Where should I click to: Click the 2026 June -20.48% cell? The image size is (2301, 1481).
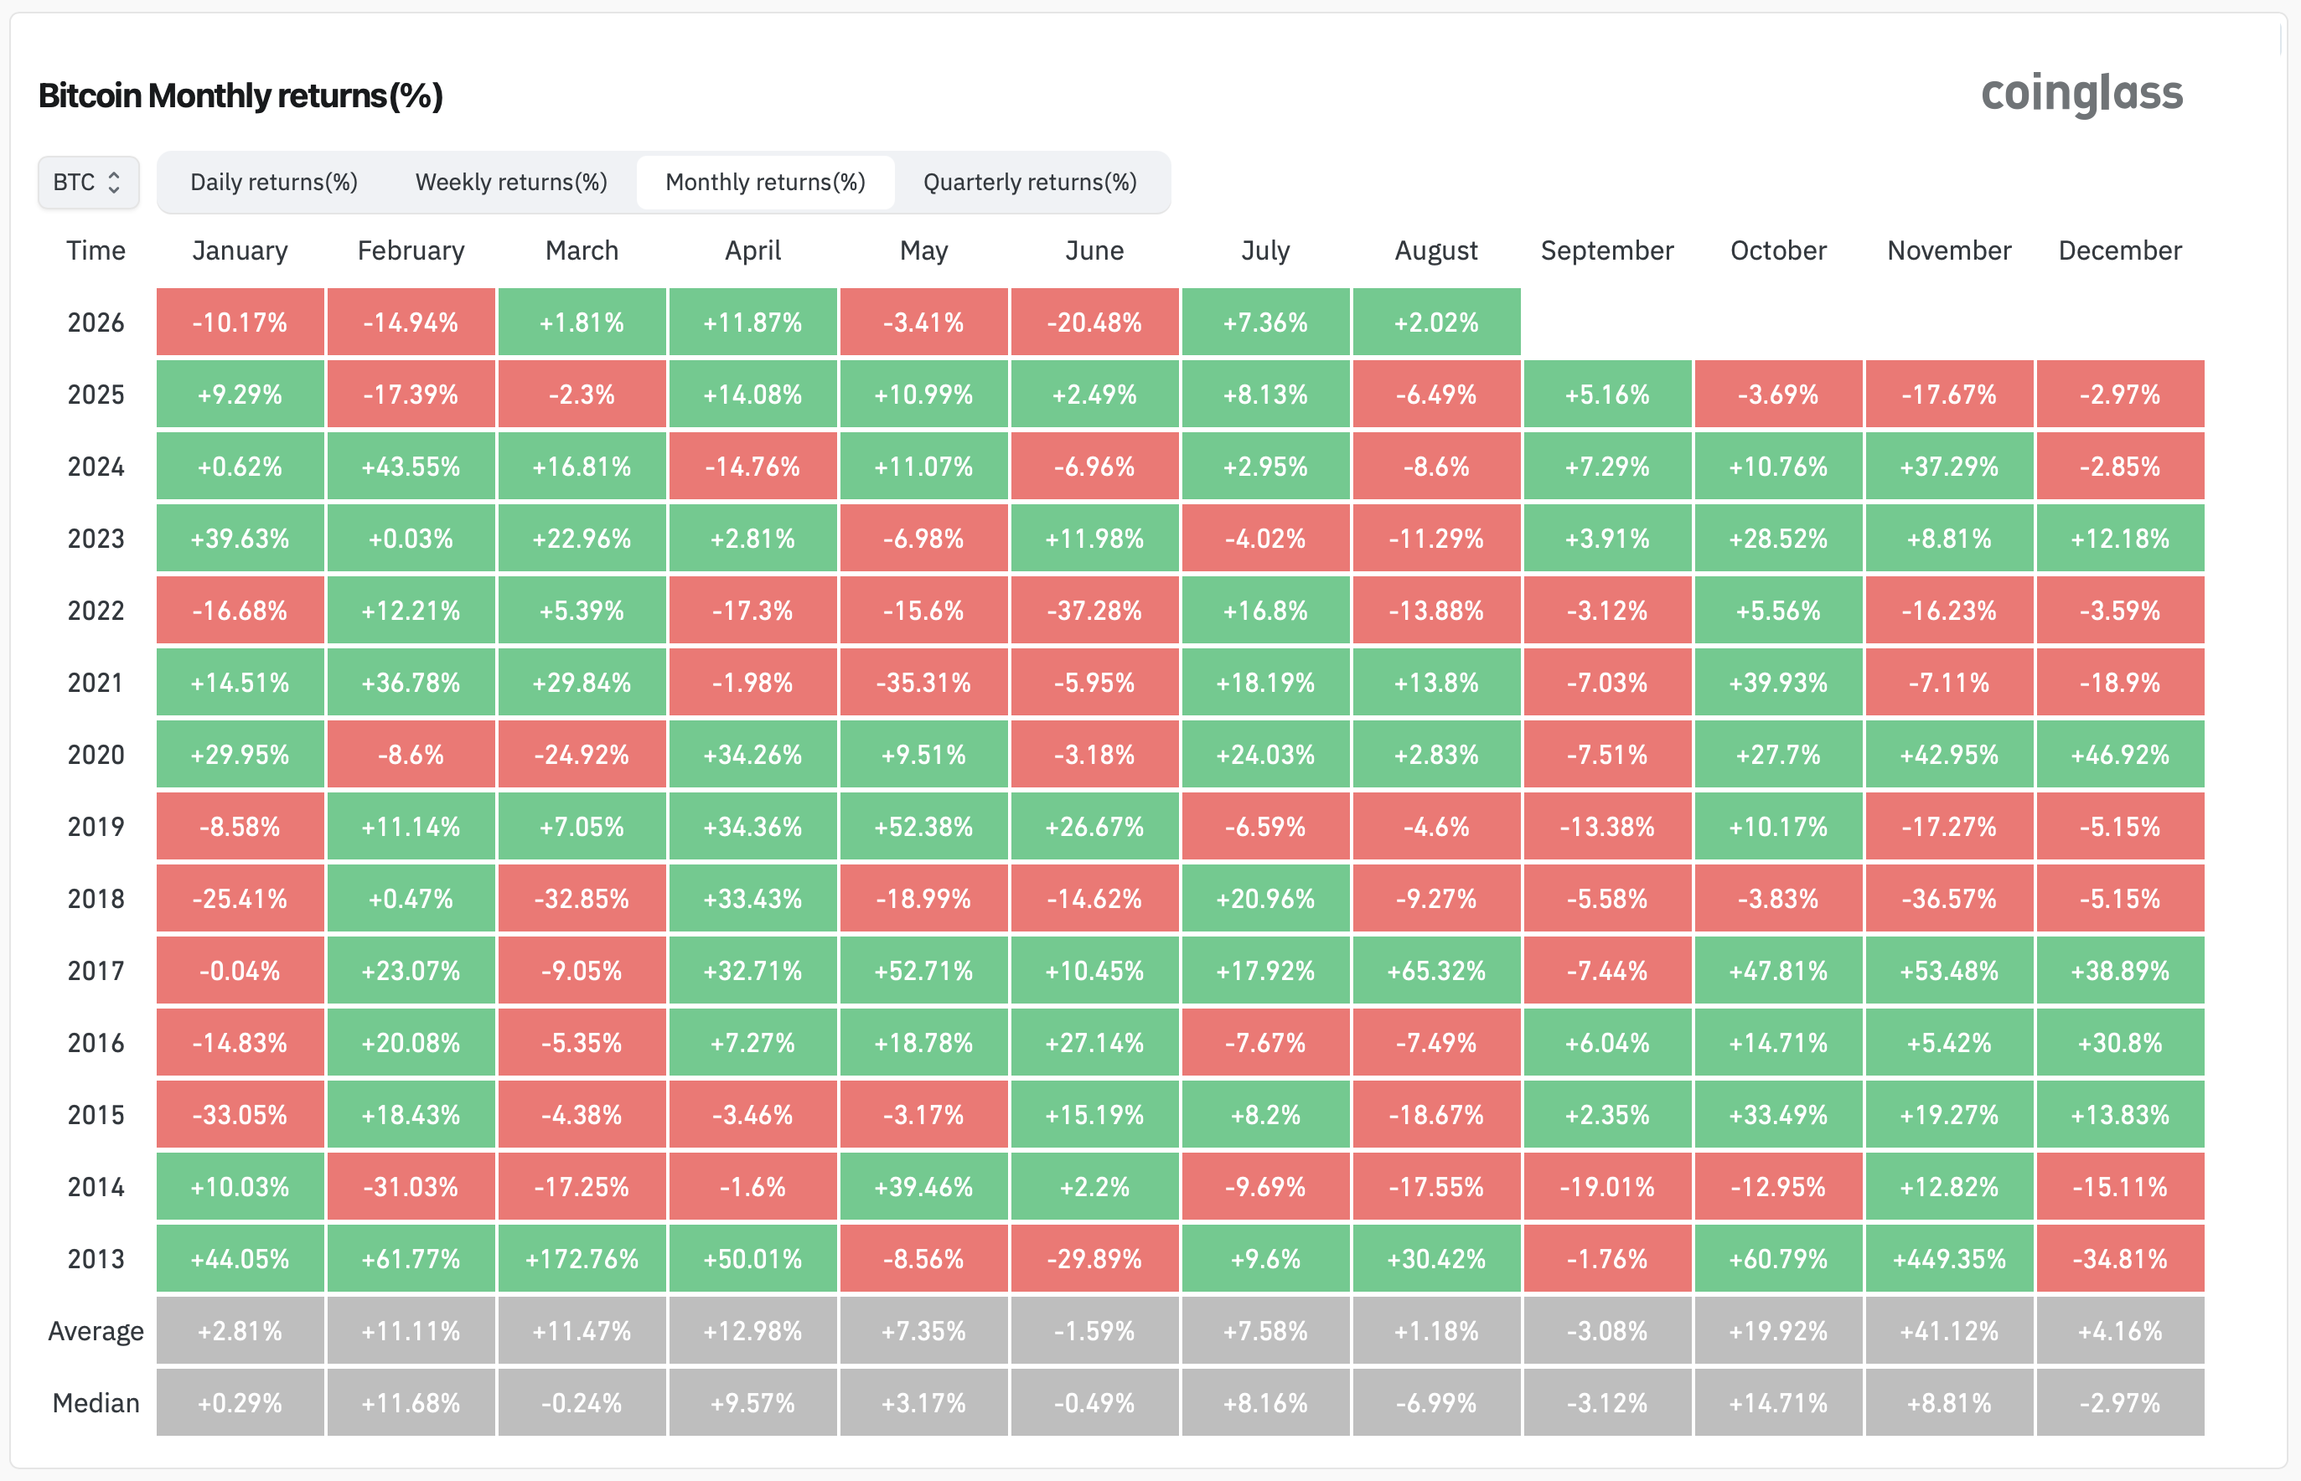(x=1094, y=323)
